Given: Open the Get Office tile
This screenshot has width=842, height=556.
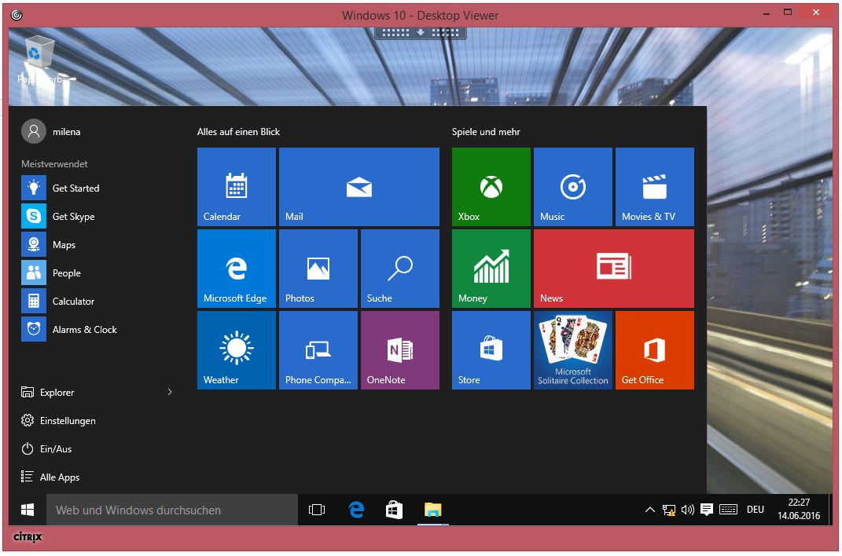Looking at the screenshot, I should pos(654,350).
